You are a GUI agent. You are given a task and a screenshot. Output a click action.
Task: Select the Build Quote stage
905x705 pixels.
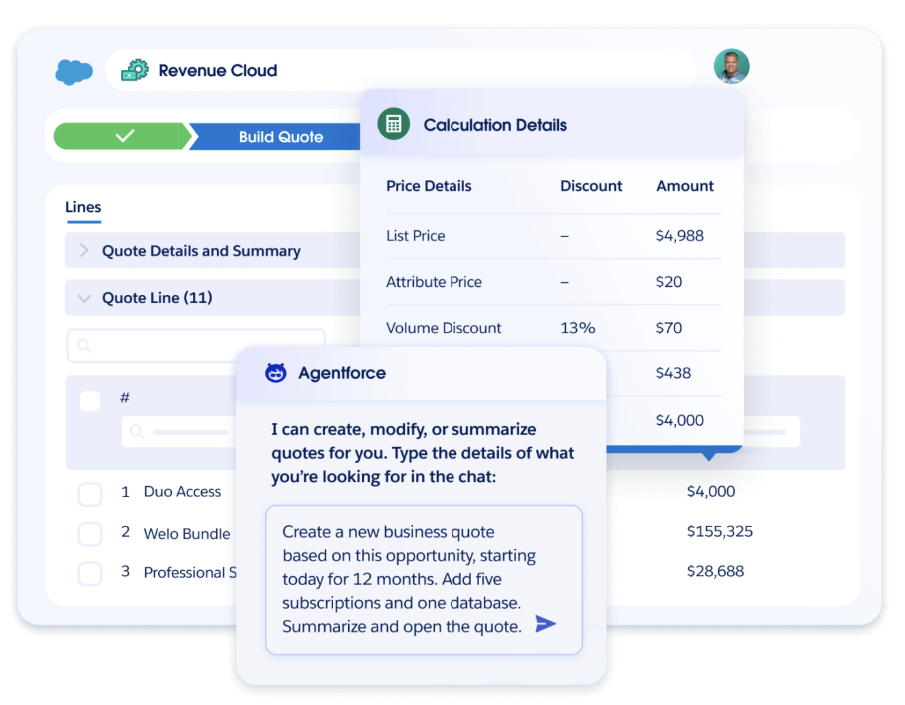tap(276, 137)
